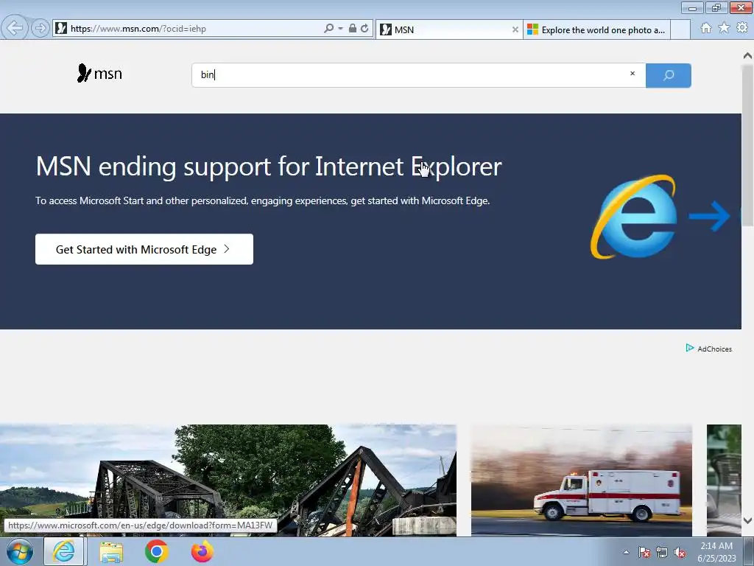
Task: Go back using the browser Back arrow
Action: [15, 28]
